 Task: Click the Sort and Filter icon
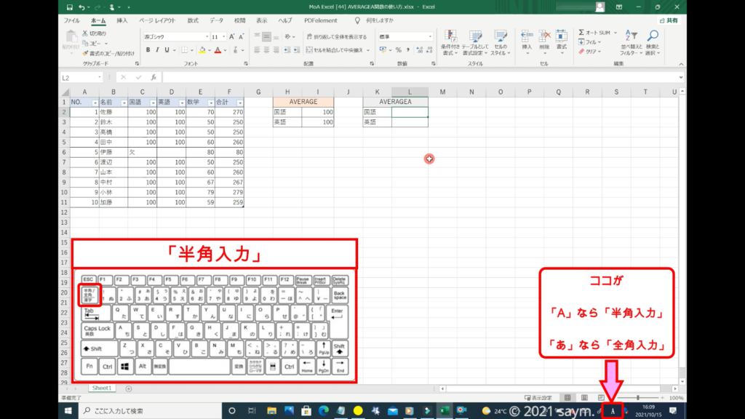(631, 42)
